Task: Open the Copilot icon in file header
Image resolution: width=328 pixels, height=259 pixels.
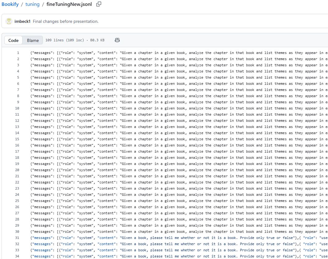Action: (x=117, y=40)
